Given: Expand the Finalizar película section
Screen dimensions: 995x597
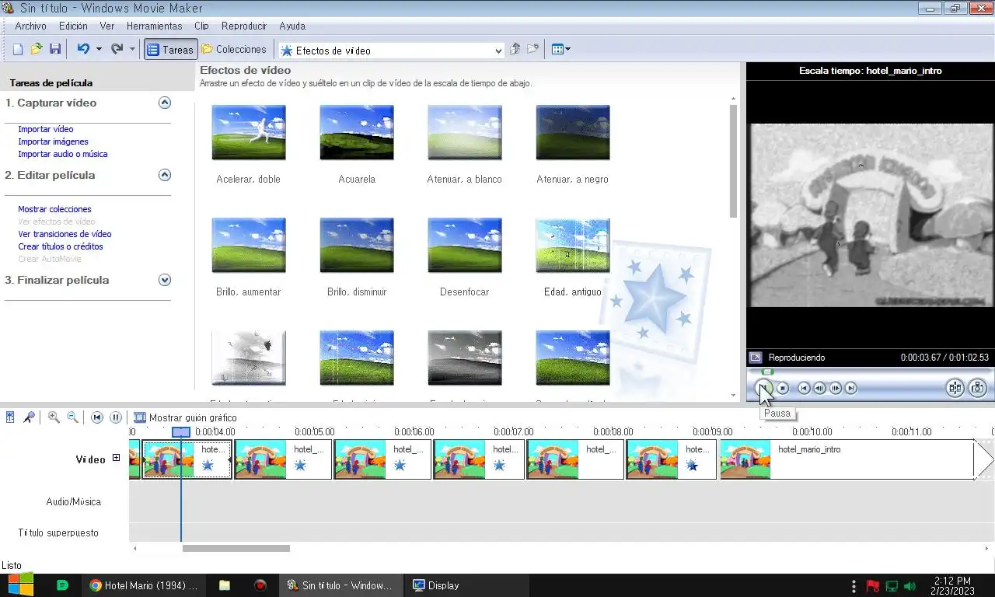Looking at the screenshot, I should tap(164, 280).
